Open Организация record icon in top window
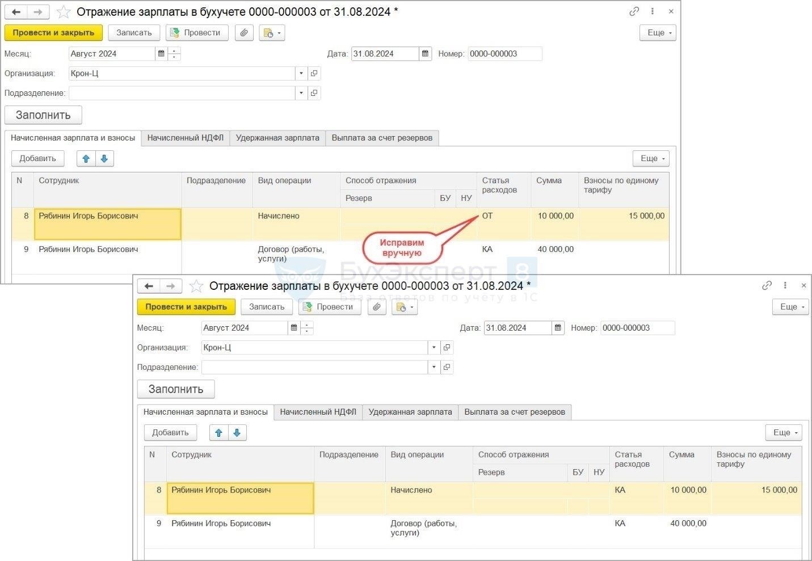 coord(314,73)
